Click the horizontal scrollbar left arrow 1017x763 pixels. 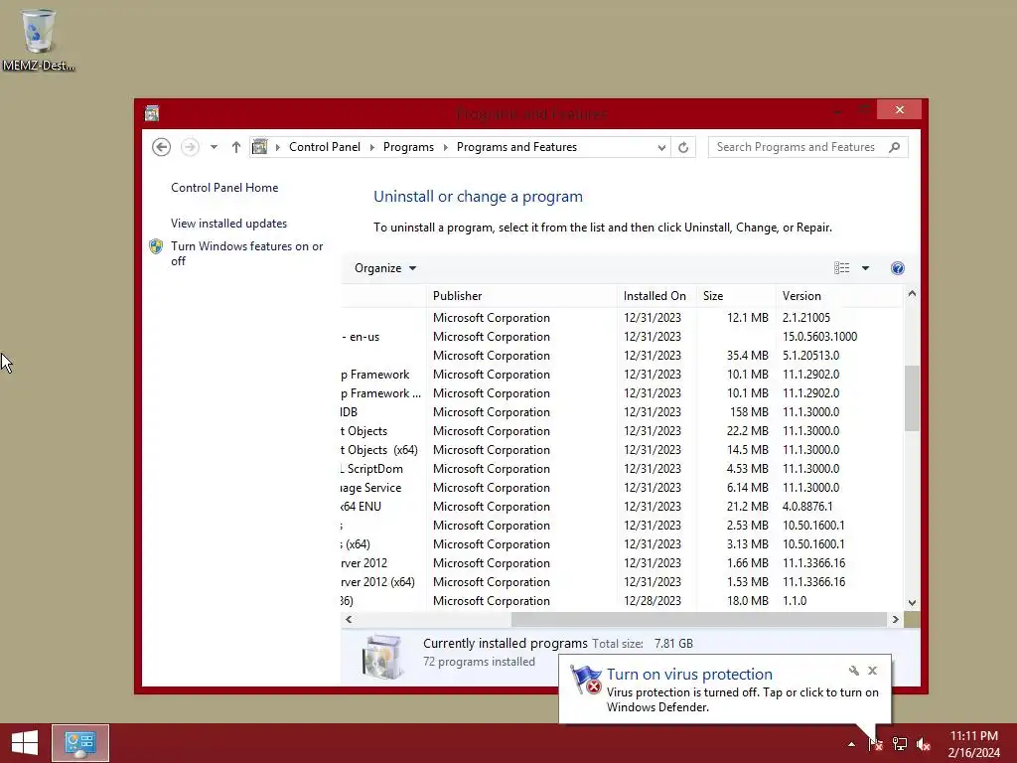[x=349, y=620]
